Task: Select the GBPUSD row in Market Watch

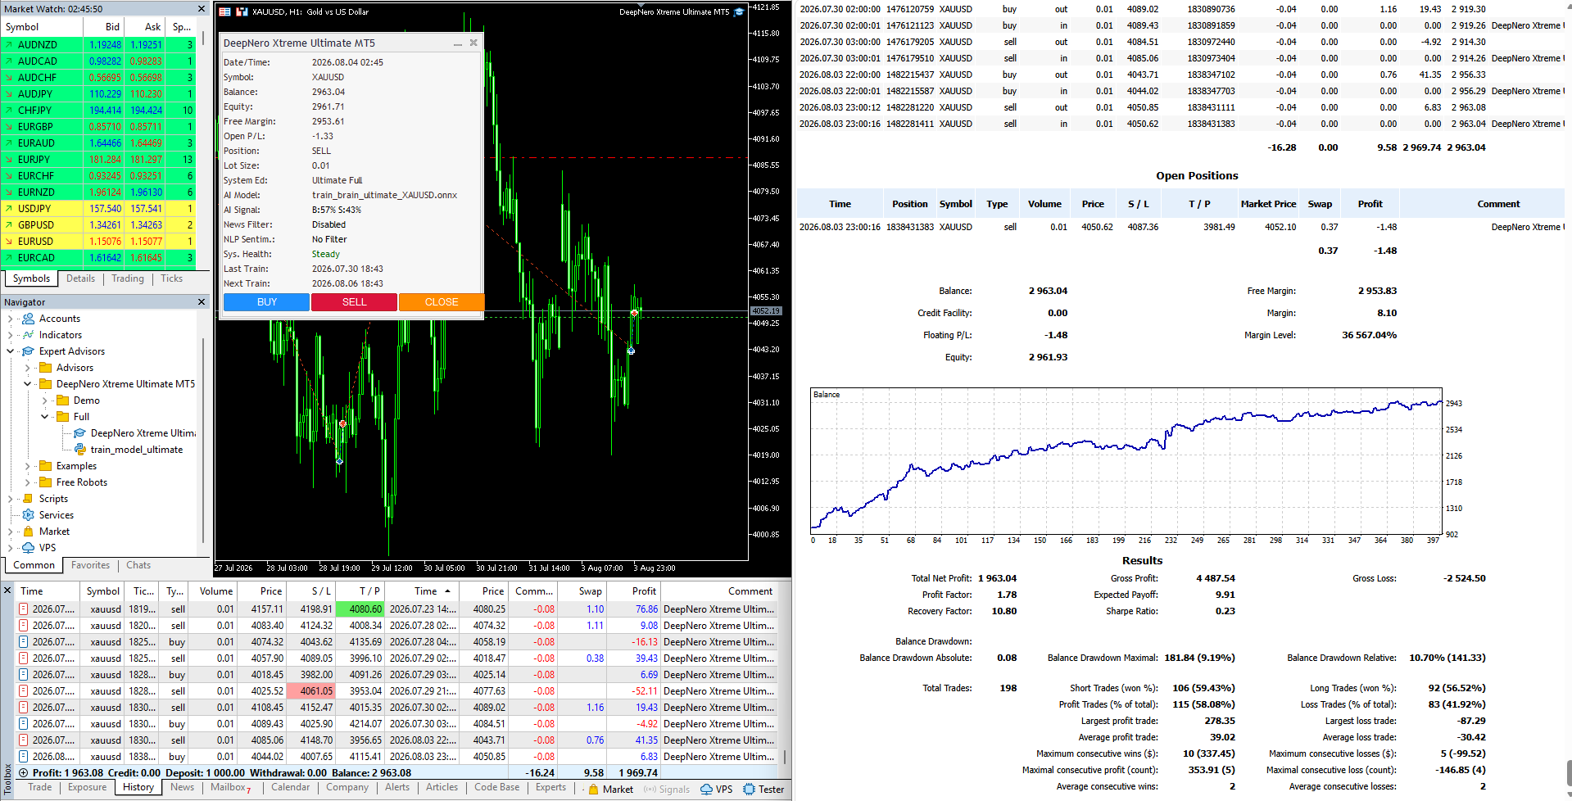Action: coord(98,225)
